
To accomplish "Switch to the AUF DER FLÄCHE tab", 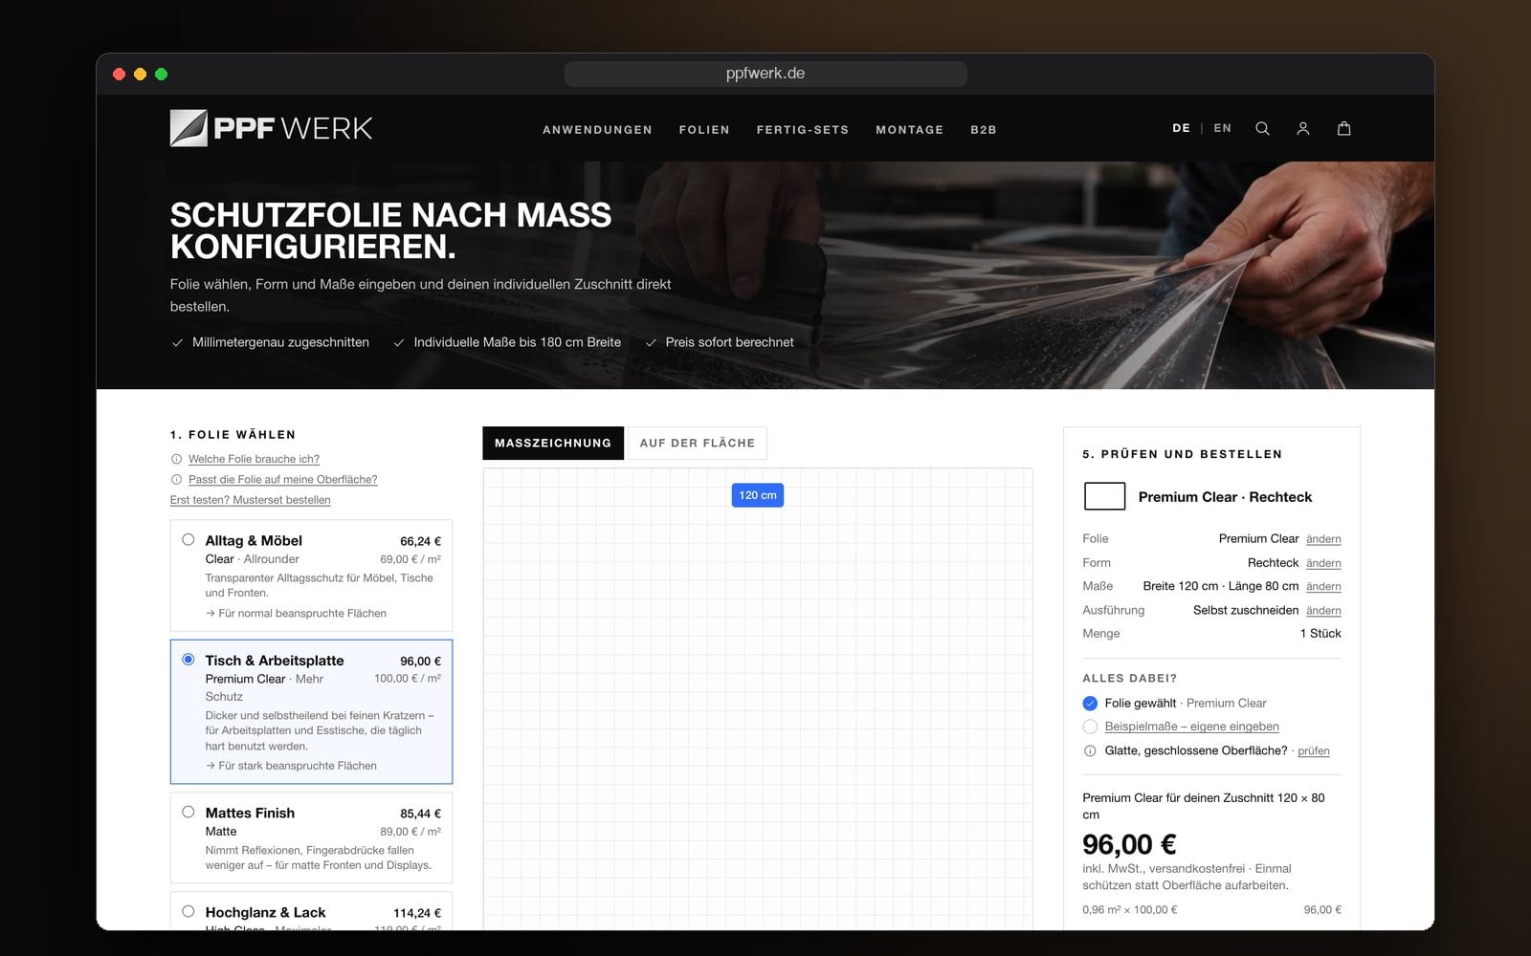I will pos(698,444).
